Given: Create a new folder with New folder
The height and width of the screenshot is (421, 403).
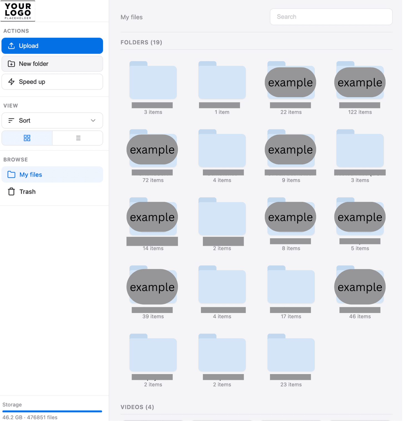Looking at the screenshot, I should [x=52, y=64].
